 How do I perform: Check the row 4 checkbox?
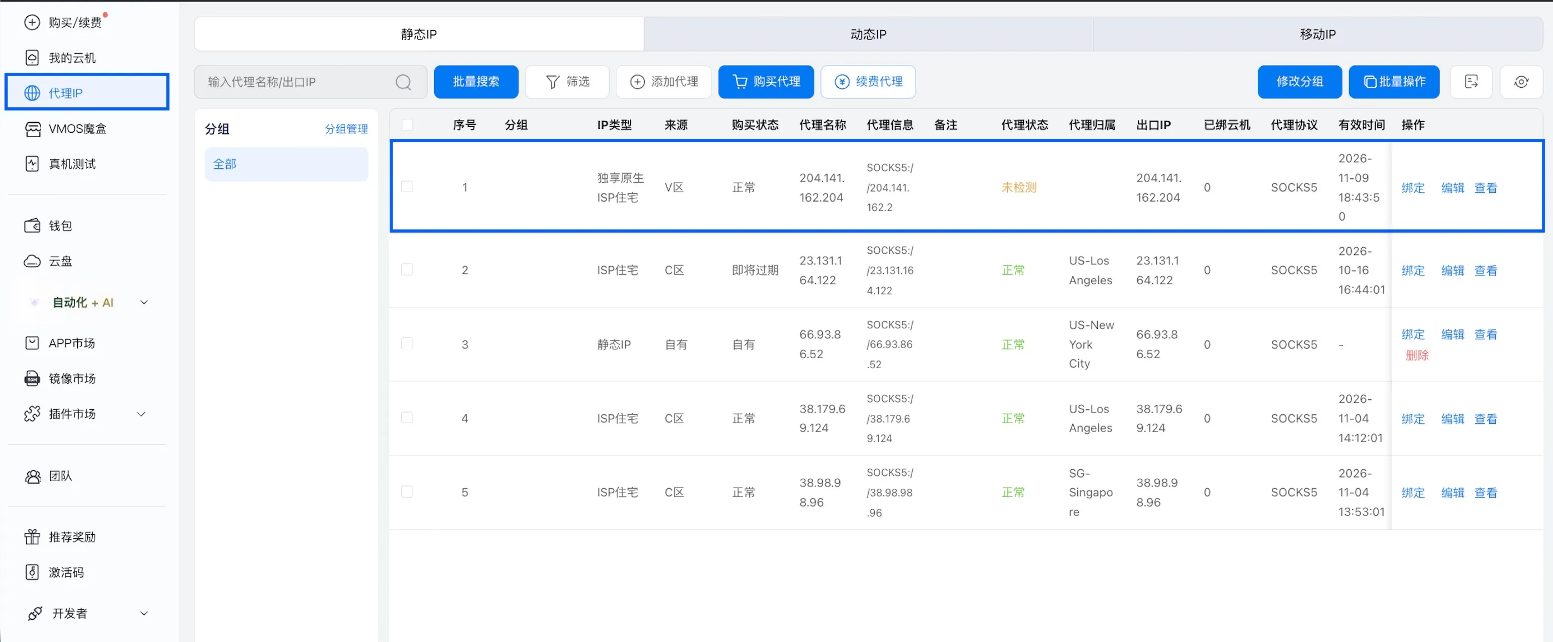[407, 418]
